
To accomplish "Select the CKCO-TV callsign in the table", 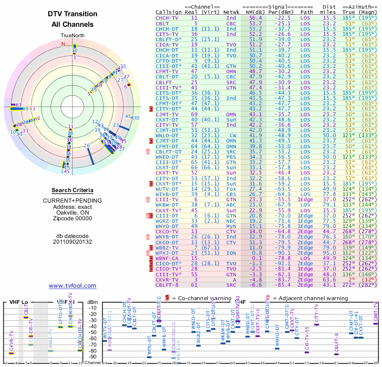I will pyautogui.click(x=167, y=232).
